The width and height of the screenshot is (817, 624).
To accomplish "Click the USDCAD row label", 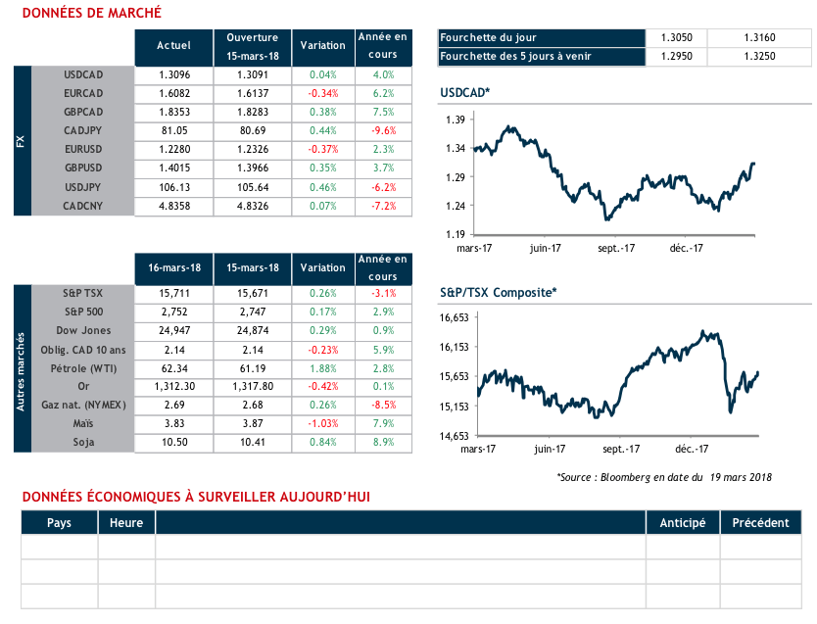I will (82, 74).
